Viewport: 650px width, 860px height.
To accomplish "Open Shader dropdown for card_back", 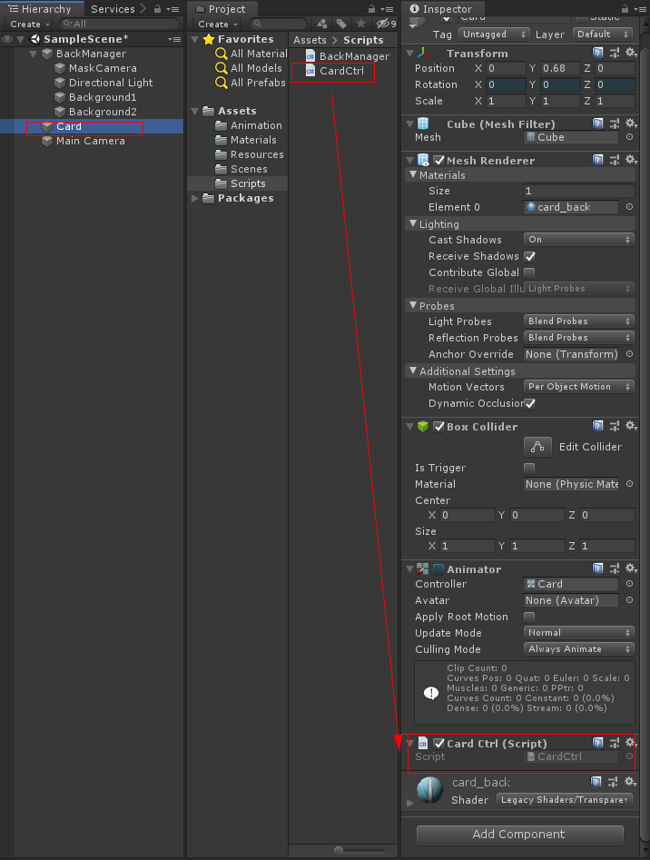I will coord(565,800).
